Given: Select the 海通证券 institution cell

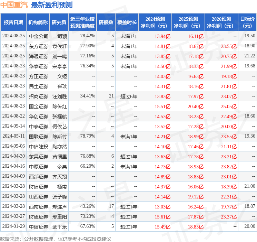Looking at the screenshot, I should [39, 56].
